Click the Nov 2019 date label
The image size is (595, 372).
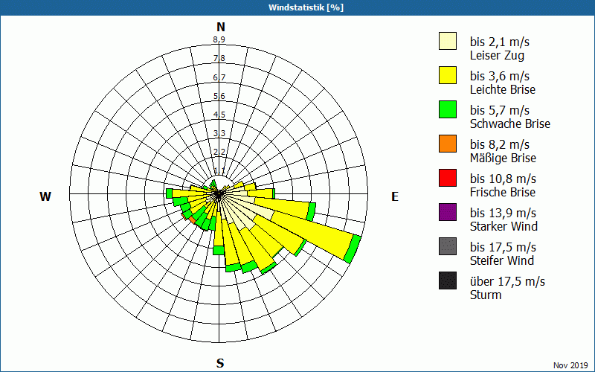point(570,365)
